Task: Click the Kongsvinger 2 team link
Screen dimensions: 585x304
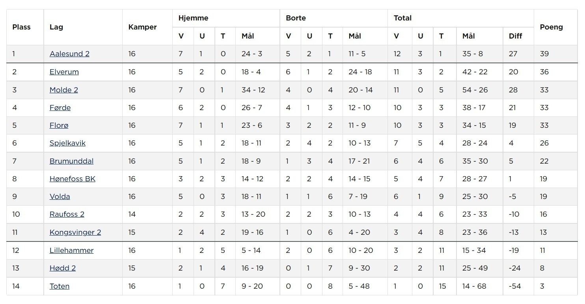Action: pyautogui.click(x=75, y=232)
